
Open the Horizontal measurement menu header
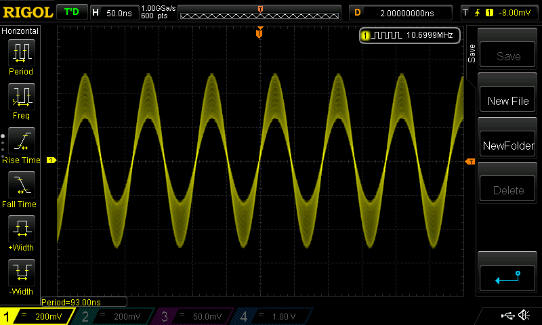tap(20, 31)
